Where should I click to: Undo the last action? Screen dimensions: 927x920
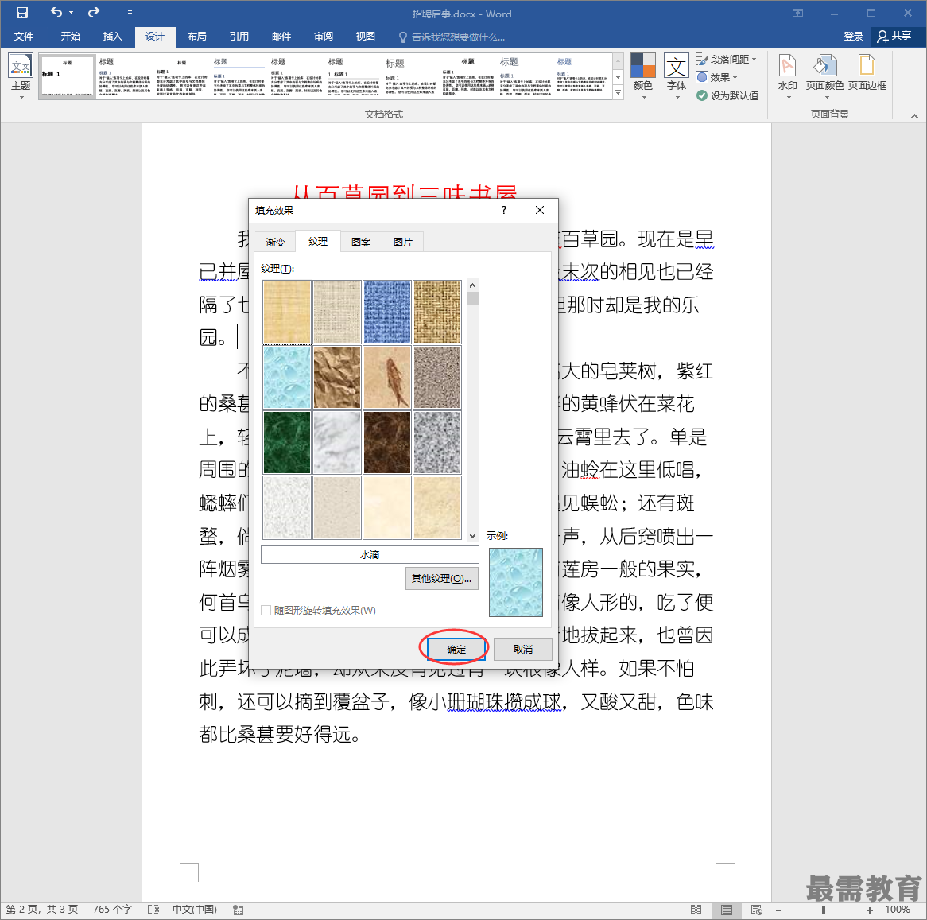[x=56, y=13]
